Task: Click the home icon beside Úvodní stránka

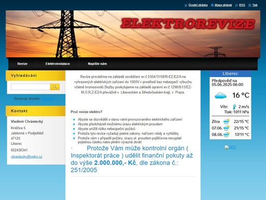Action: (x=186, y=5)
